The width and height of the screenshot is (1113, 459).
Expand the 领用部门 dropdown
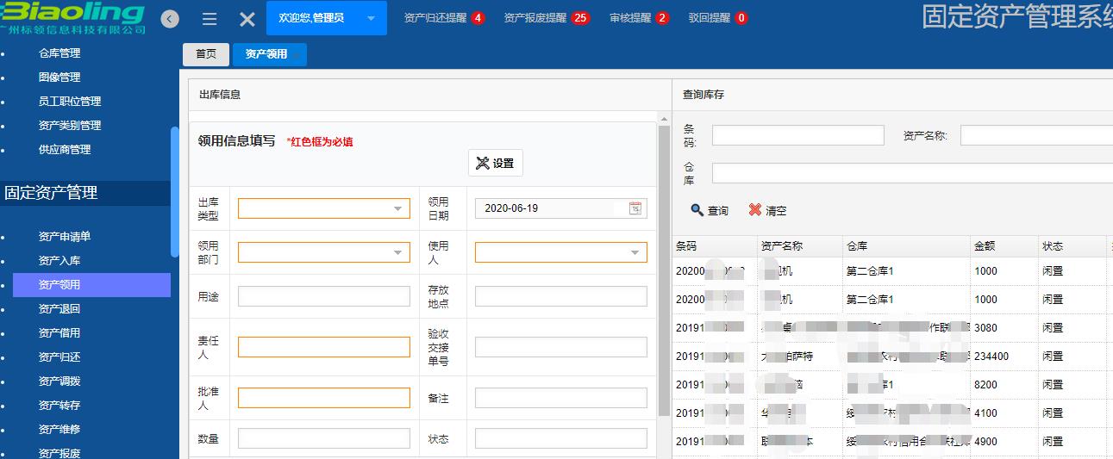point(397,252)
